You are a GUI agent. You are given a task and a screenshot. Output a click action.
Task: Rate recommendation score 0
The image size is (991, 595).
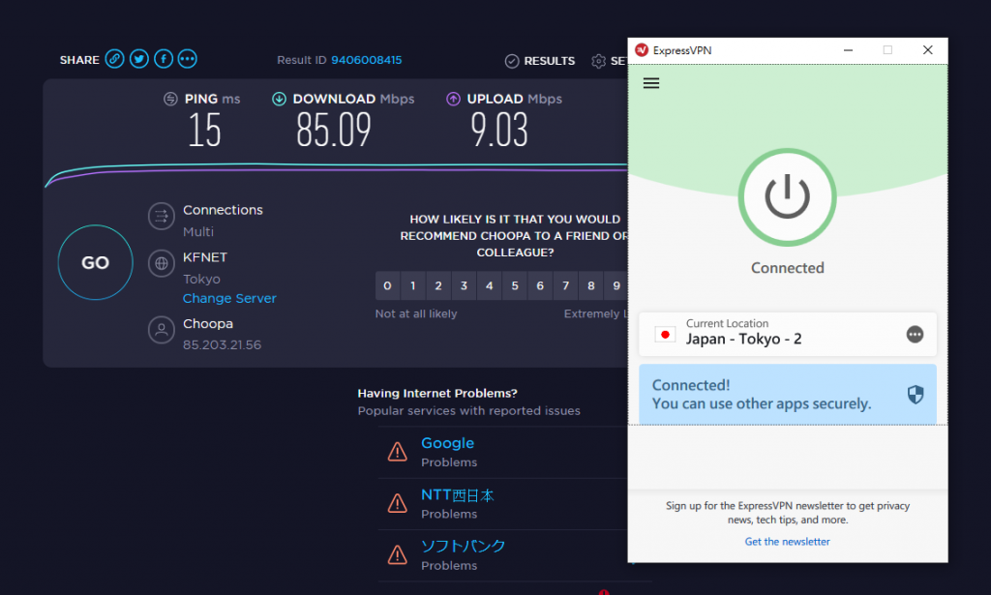tap(387, 285)
